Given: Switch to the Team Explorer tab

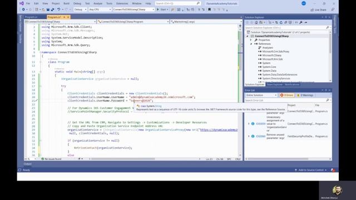Looking at the screenshot, I should pyautogui.click(x=274, y=84).
